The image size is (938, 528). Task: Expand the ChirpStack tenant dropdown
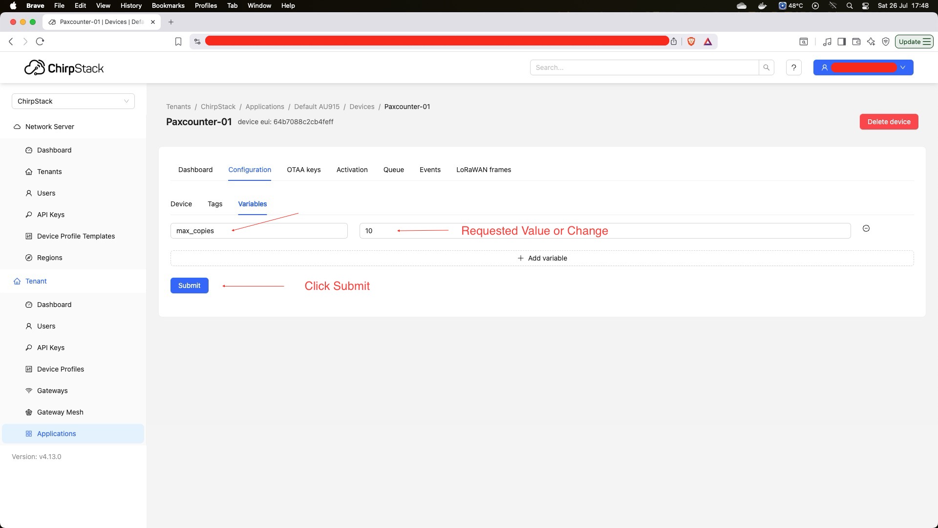73,101
